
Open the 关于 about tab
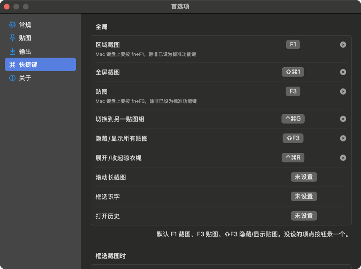click(x=40, y=78)
